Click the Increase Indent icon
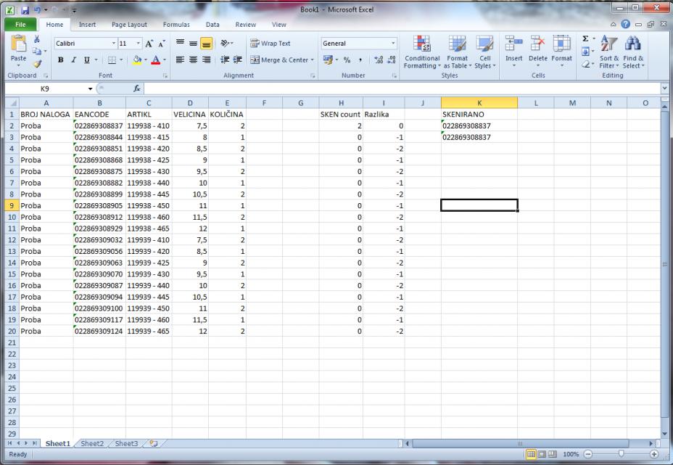The image size is (673, 465). tap(237, 59)
